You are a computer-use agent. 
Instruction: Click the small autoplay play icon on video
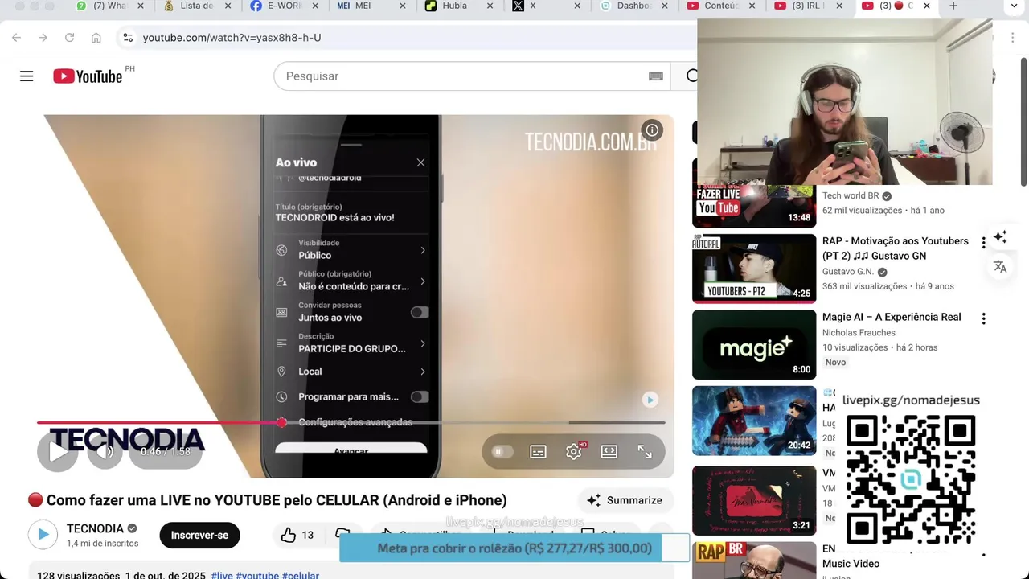point(650,400)
